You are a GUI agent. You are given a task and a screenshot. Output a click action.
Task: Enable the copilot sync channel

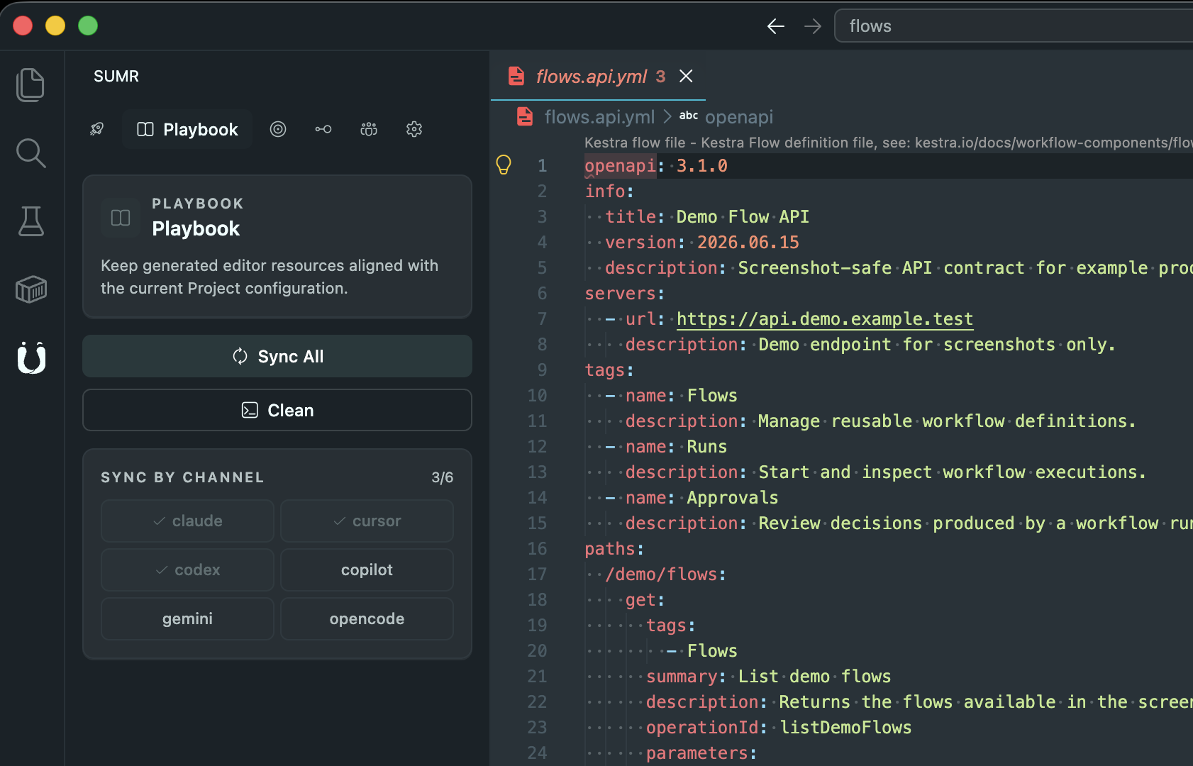click(x=367, y=570)
